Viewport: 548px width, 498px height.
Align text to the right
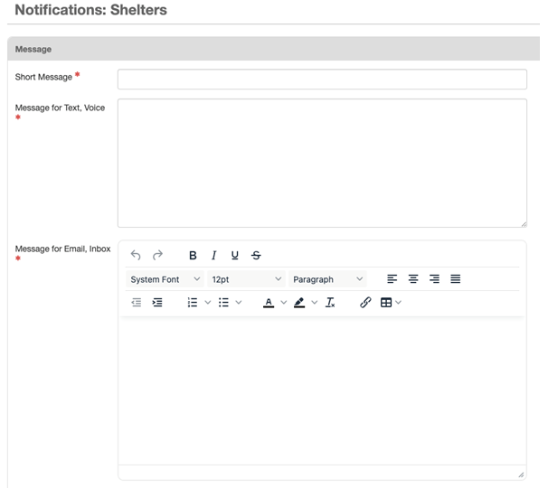434,279
